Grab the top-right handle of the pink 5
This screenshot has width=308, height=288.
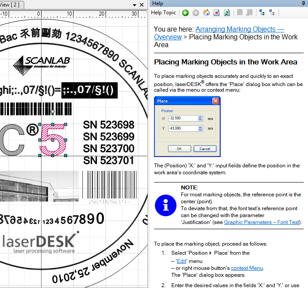[66, 124]
